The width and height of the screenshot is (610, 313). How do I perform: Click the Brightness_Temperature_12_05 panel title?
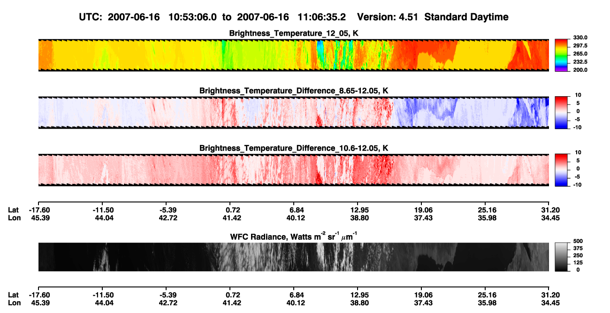pyautogui.click(x=294, y=33)
